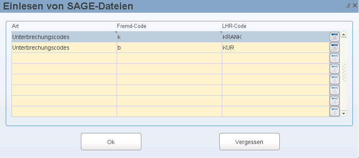
Task: Close the Einlesen von SAGE-Dateien dialog
Action: click(x=355, y=6)
